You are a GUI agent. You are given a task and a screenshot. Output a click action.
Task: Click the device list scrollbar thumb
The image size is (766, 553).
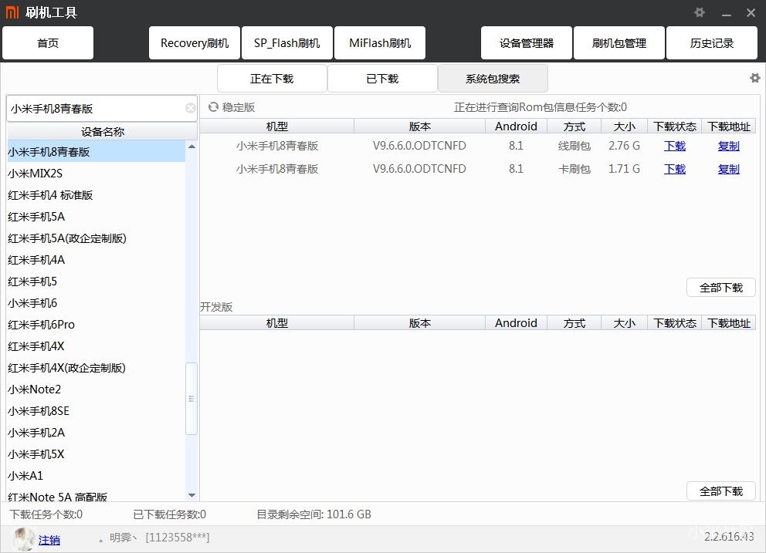click(191, 399)
